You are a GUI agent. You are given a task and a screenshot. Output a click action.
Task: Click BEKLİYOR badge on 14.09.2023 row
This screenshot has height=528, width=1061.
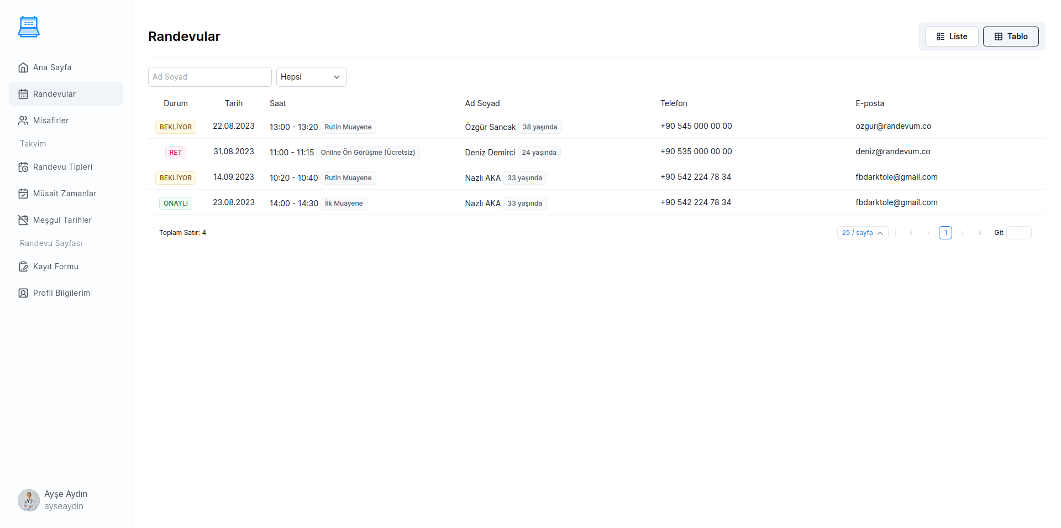[x=176, y=178]
